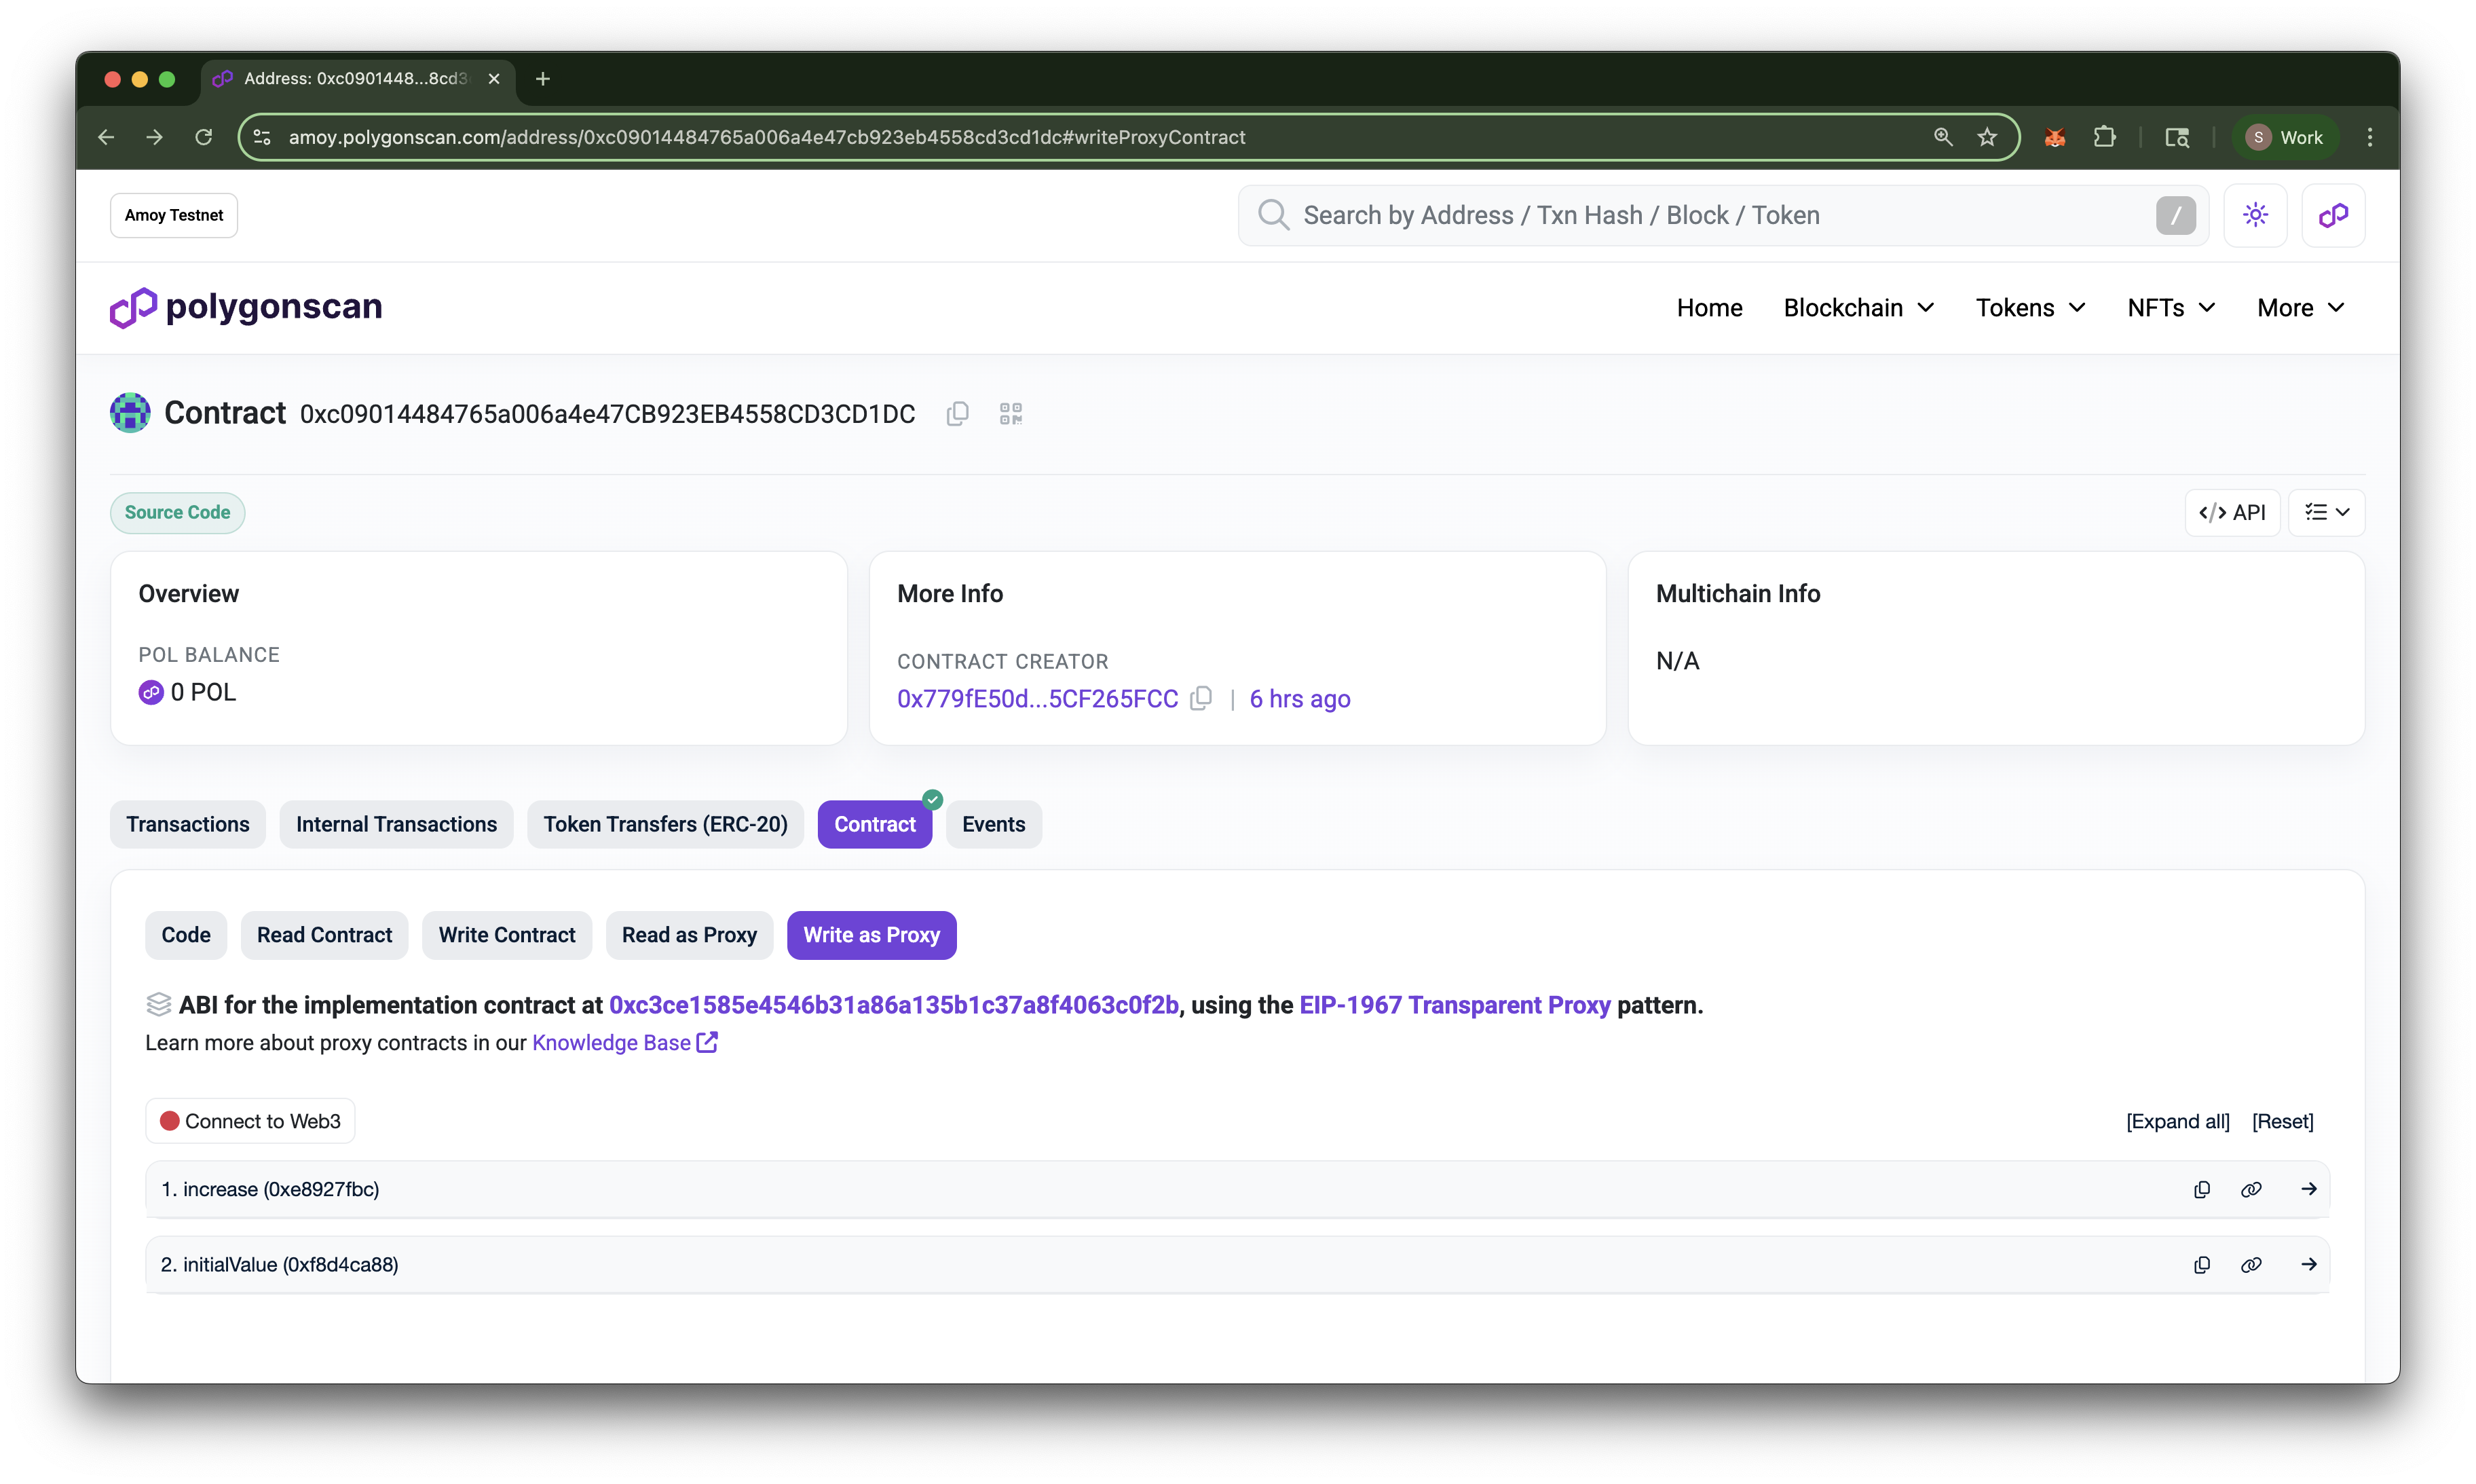Copy the contract creator address

1201,699
